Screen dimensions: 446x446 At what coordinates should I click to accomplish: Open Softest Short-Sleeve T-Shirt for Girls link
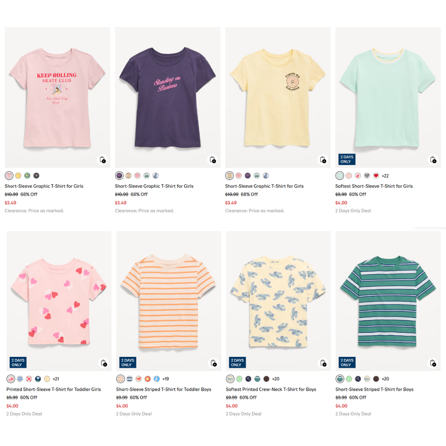(374, 186)
